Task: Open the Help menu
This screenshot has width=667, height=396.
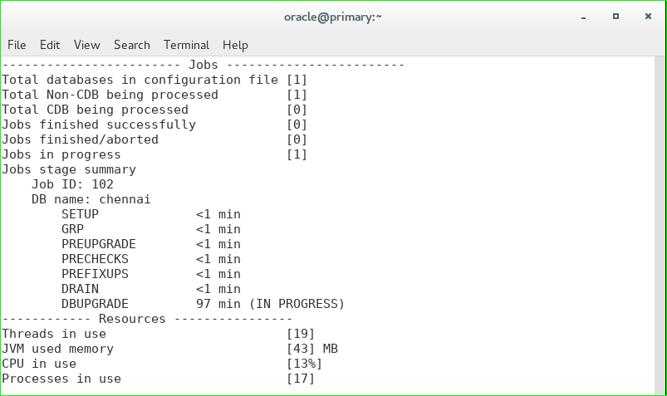Action: (x=235, y=45)
